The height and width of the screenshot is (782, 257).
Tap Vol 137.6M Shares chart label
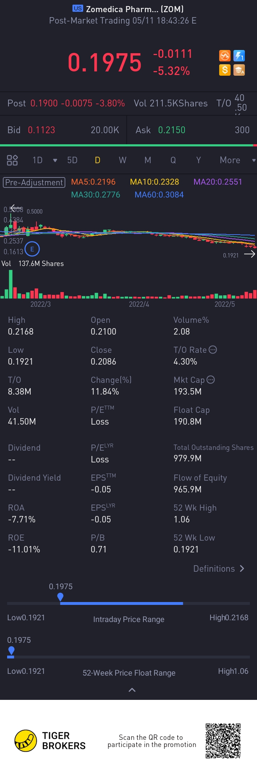(32, 264)
